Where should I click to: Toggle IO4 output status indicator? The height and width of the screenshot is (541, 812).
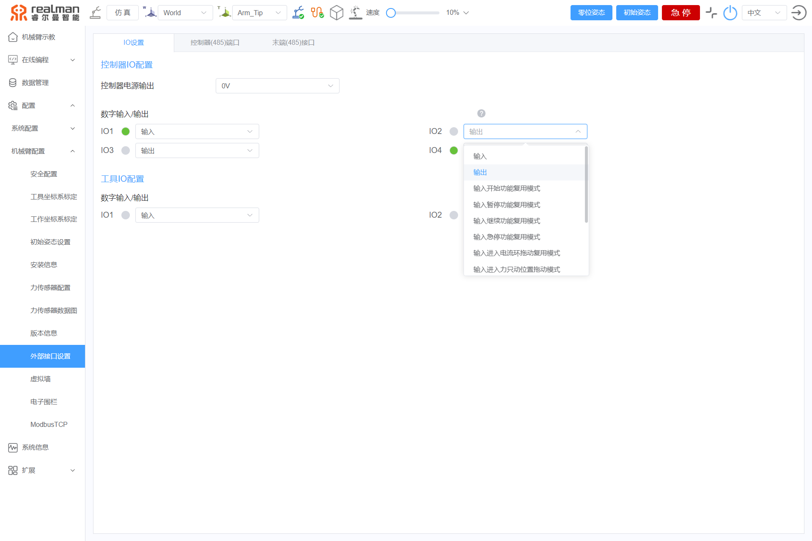(454, 150)
